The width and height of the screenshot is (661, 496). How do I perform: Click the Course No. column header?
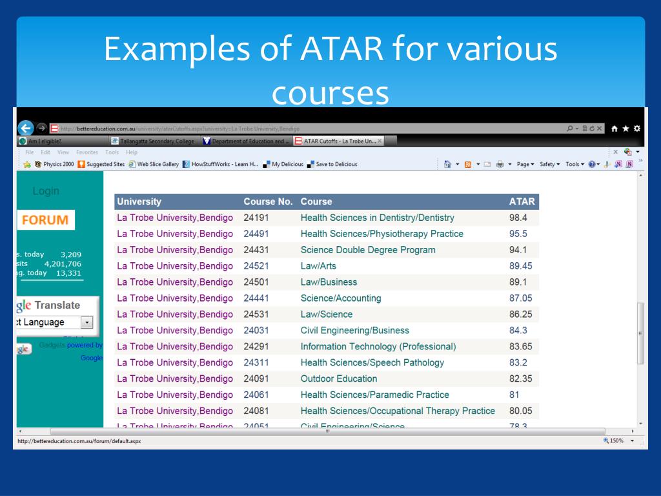268,201
